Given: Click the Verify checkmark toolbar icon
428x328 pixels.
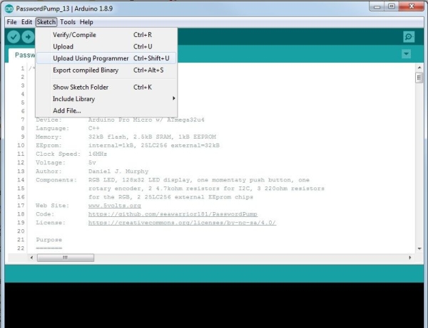Looking at the screenshot, I should [14, 37].
